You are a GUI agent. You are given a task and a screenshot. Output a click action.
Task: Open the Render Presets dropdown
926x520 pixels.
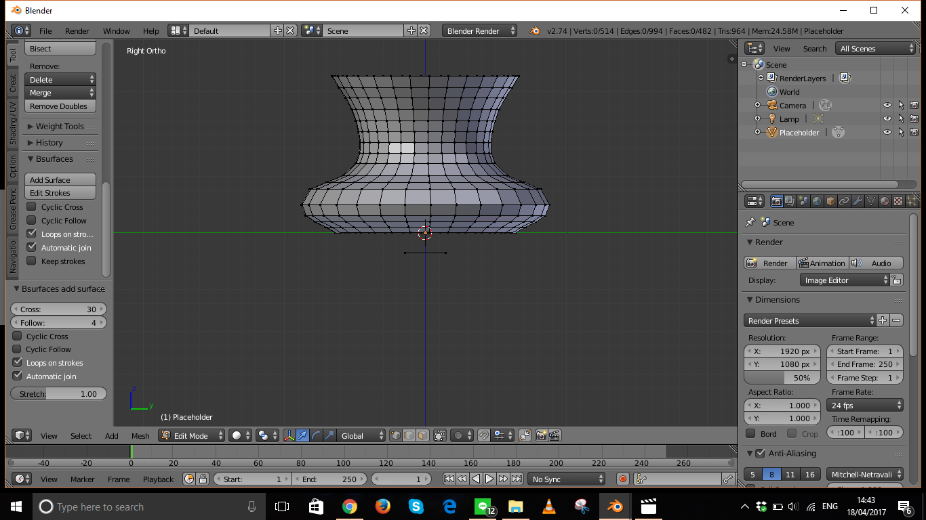(x=810, y=320)
